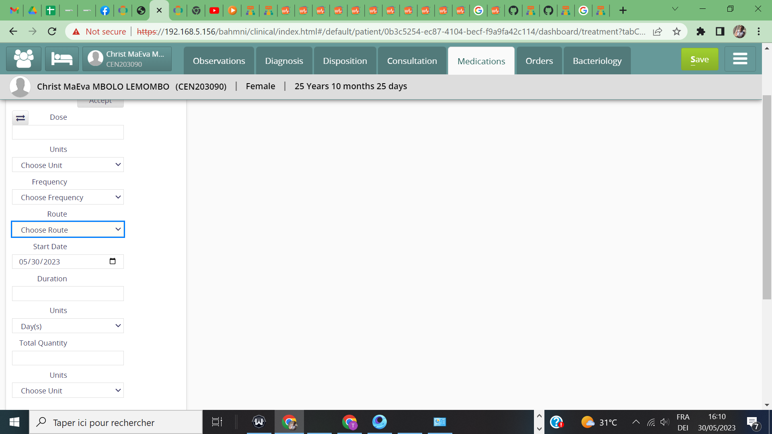Open the Start Date calendar picker icon
772x434 pixels.
(113, 261)
